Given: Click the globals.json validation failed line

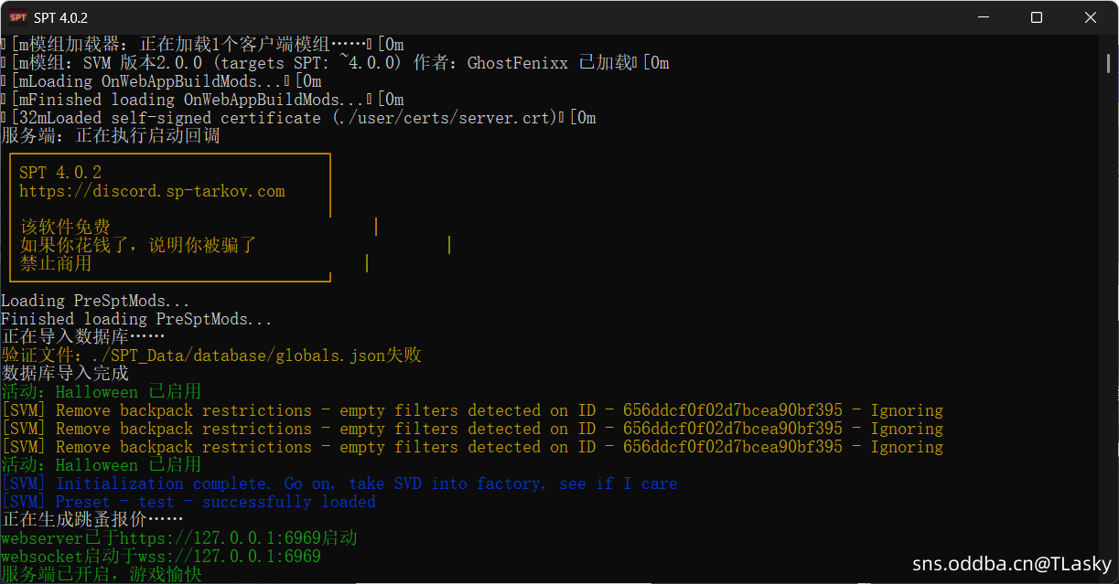Looking at the screenshot, I should 211,356.
